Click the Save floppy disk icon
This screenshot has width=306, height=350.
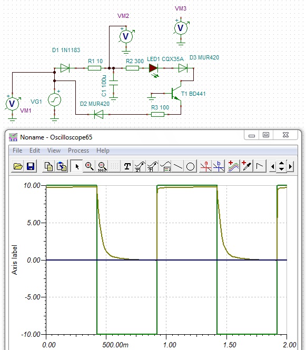[31, 166]
